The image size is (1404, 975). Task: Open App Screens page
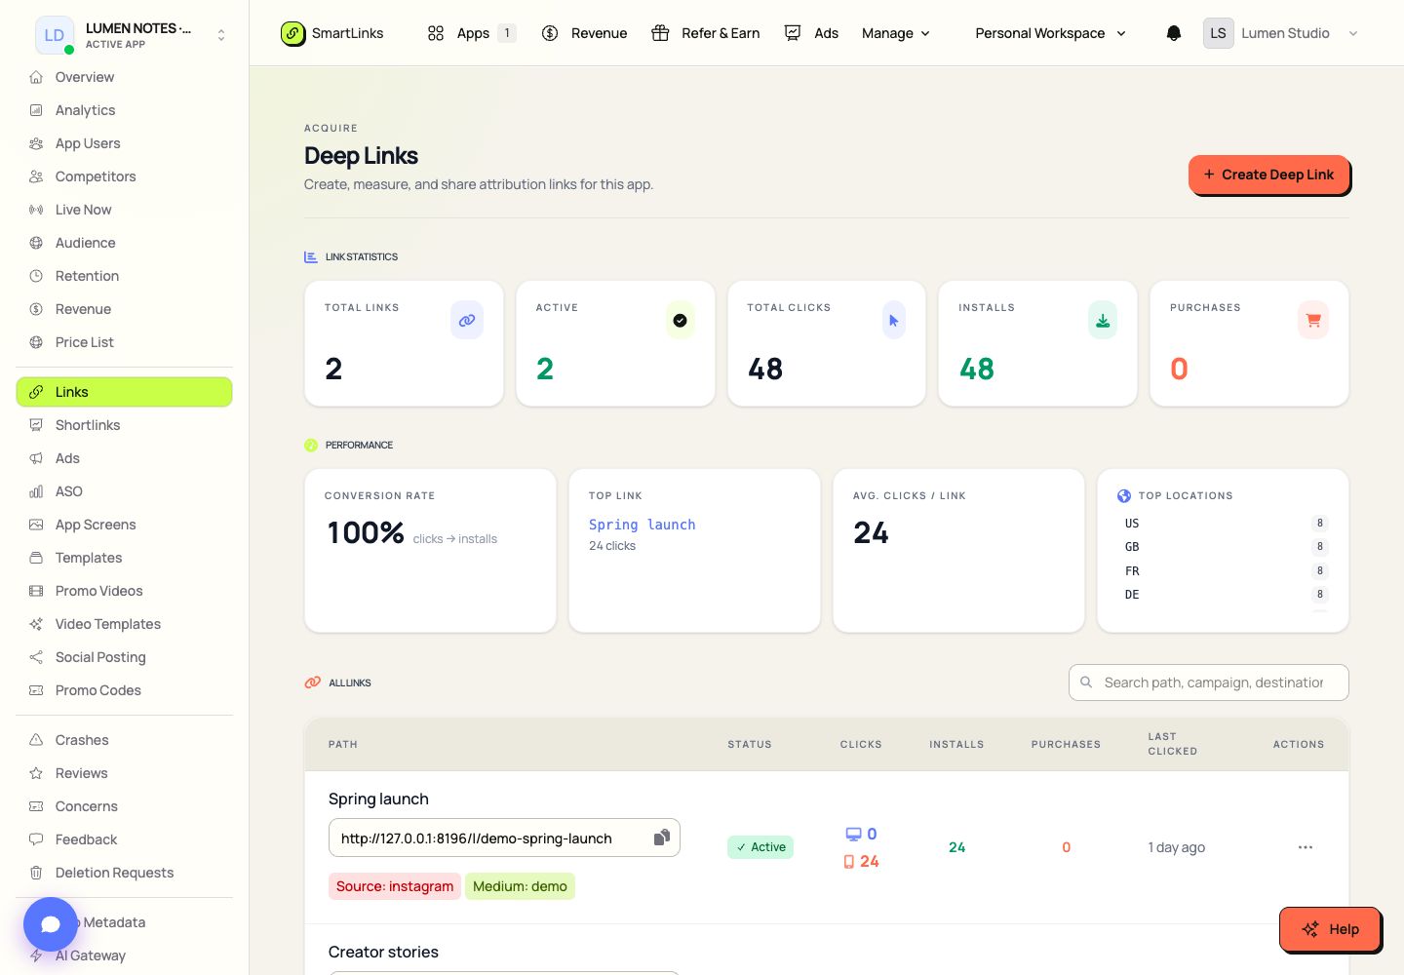[x=124, y=525]
